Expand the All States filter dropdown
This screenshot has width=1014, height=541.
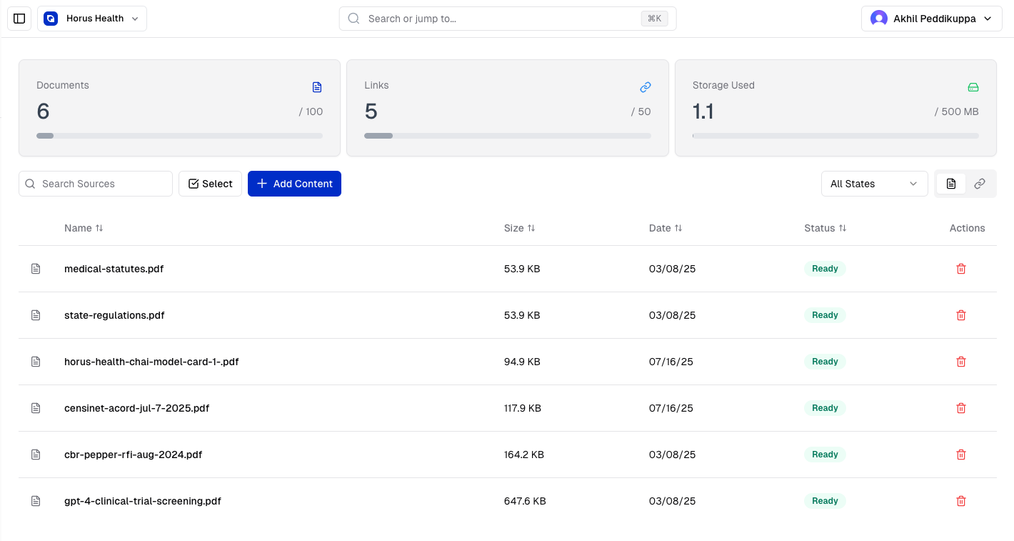coord(874,184)
